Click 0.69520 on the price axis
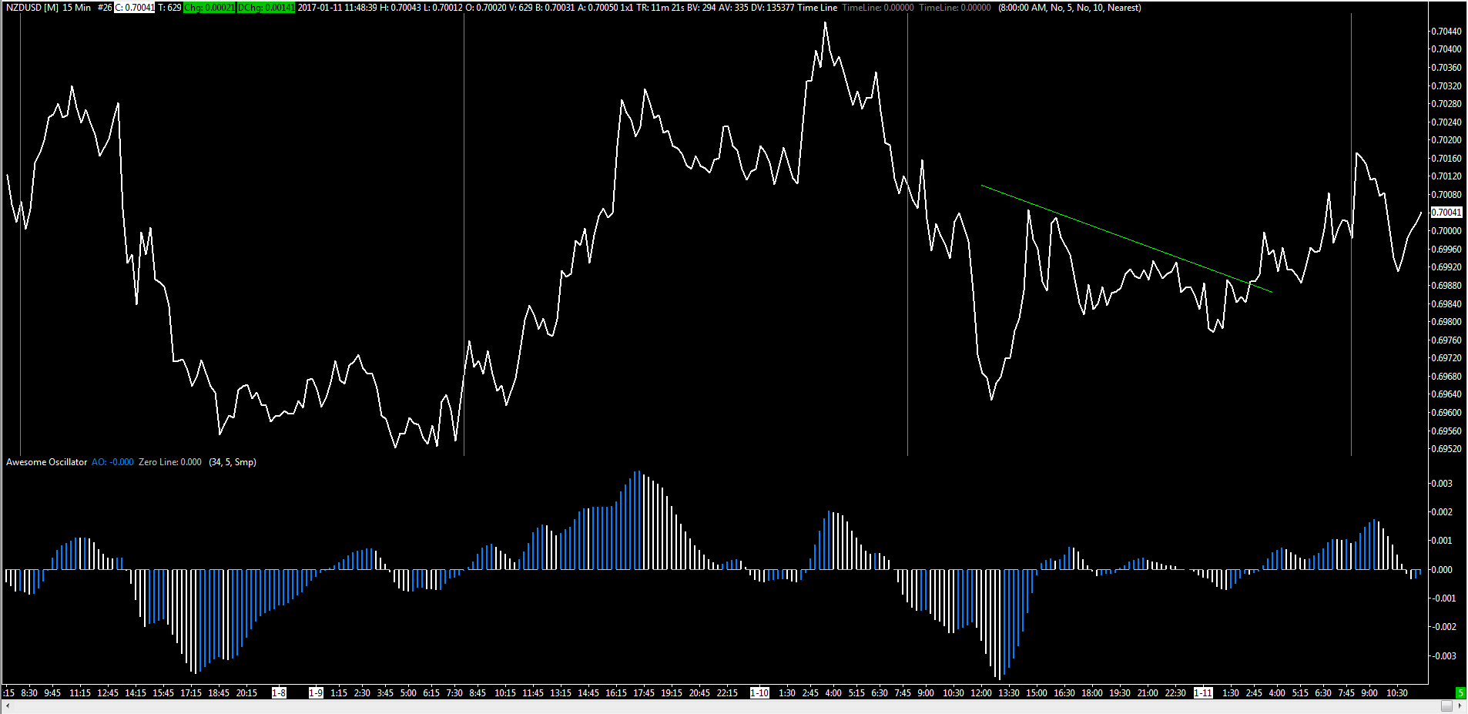The height and width of the screenshot is (714, 1468). pyautogui.click(x=1446, y=449)
